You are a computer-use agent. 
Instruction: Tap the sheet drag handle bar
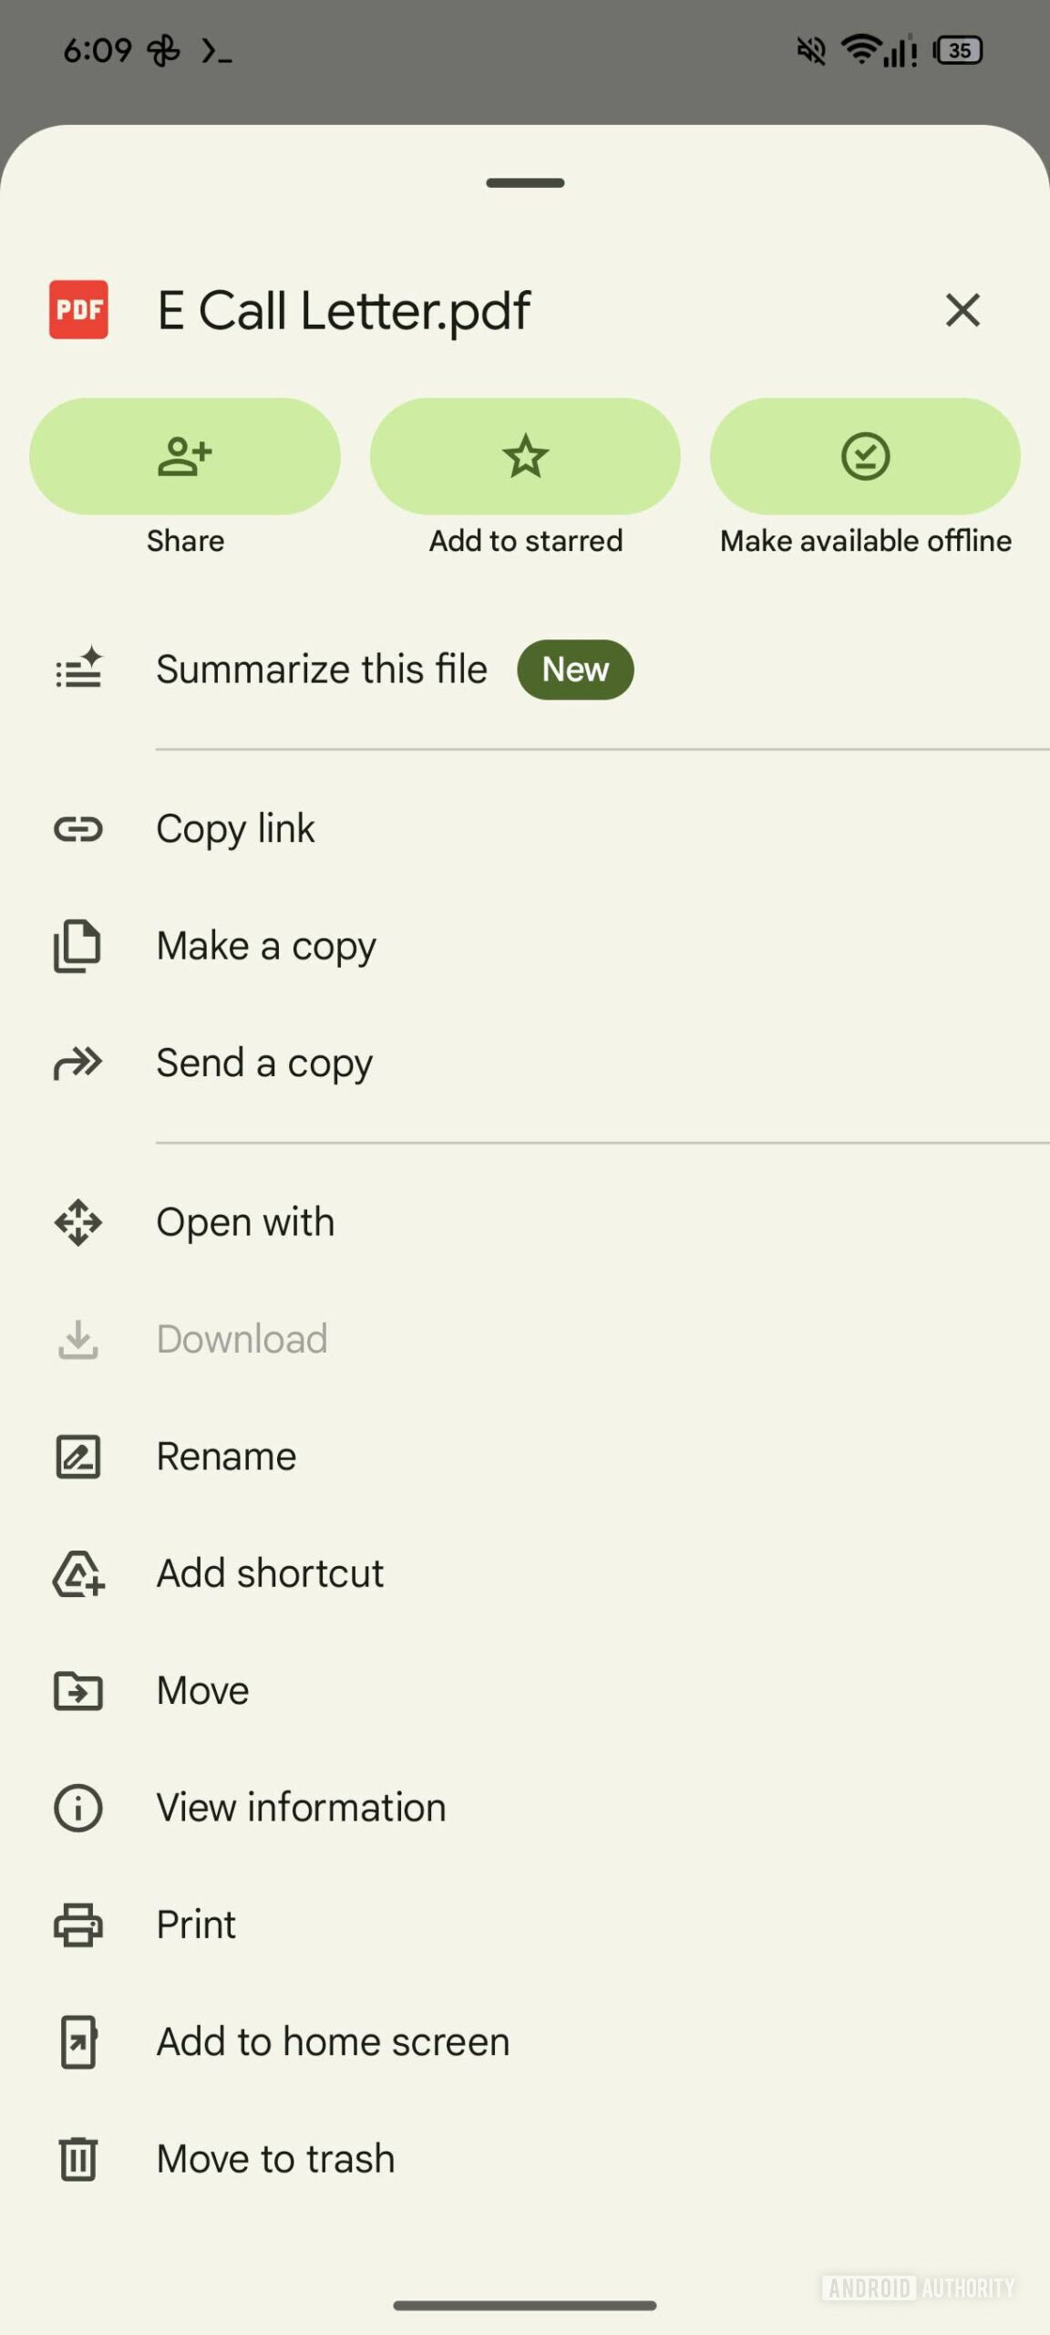coord(525,183)
